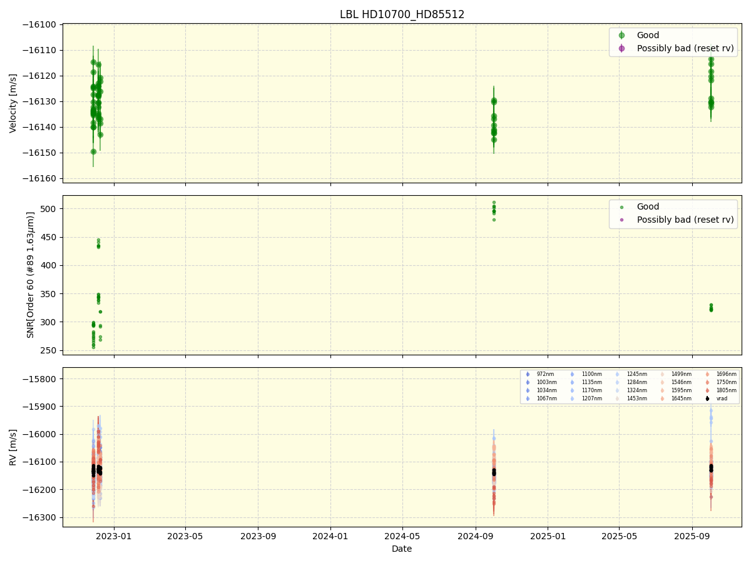The height and width of the screenshot is (563, 751).
Task: Click the 1003nm legend marker
Action: point(528,382)
